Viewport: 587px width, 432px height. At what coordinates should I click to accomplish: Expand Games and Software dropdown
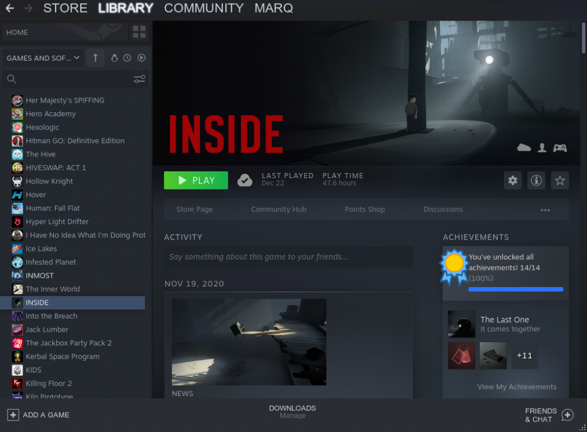pyautogui.click(x=43, y=58)
